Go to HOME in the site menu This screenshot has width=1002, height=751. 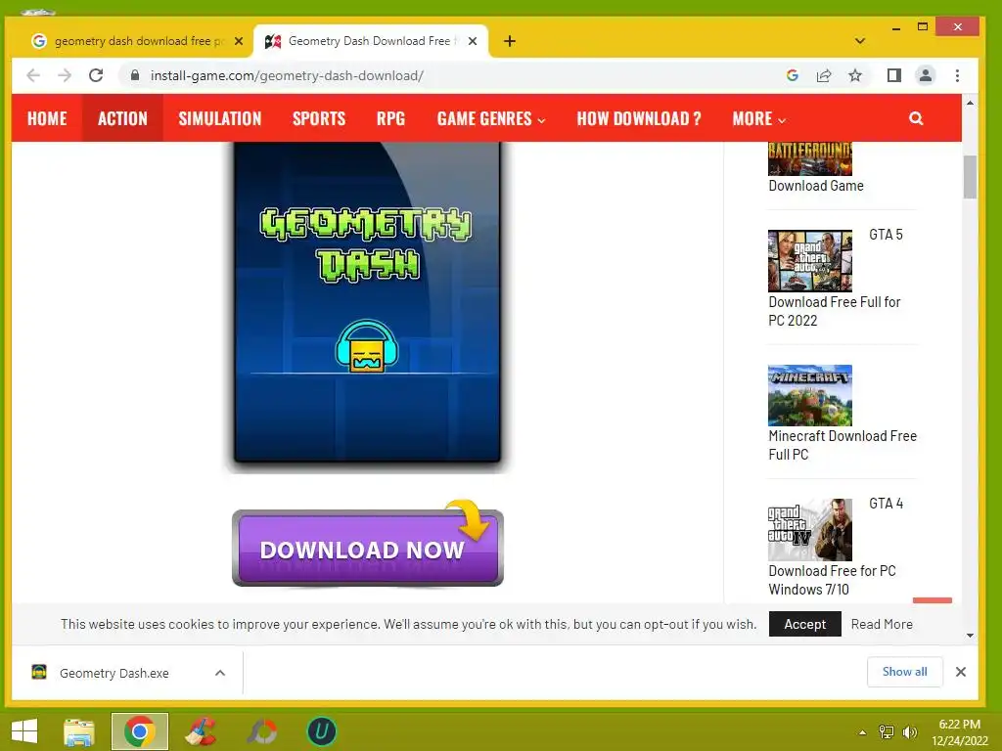[x=47, y=118]
